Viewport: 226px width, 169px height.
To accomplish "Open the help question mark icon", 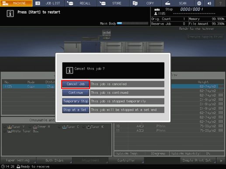I will (220, 3).
